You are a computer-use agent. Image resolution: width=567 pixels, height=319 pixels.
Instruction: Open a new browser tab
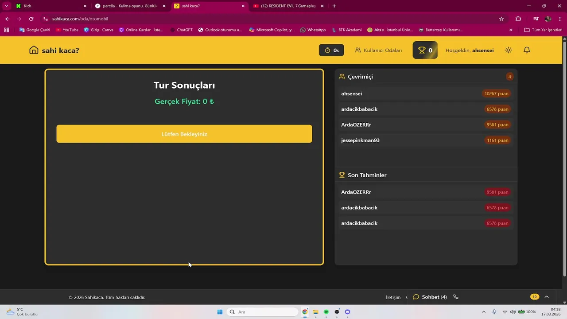click(x=334, y=6)
